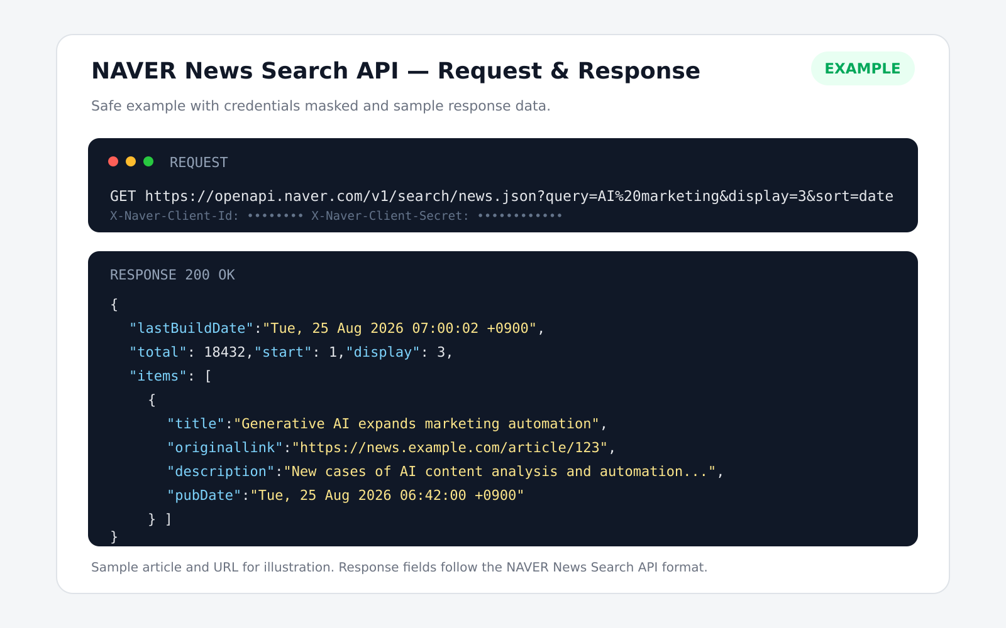1006x628 pixels.
Task: Click the "Tue, 25 Aug 2026 07:00:02 +0900" value
Action: pos(399,328)
